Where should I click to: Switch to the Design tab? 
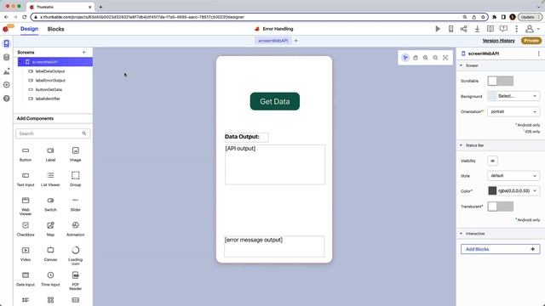pyautogui.click(x=29, y=29)
